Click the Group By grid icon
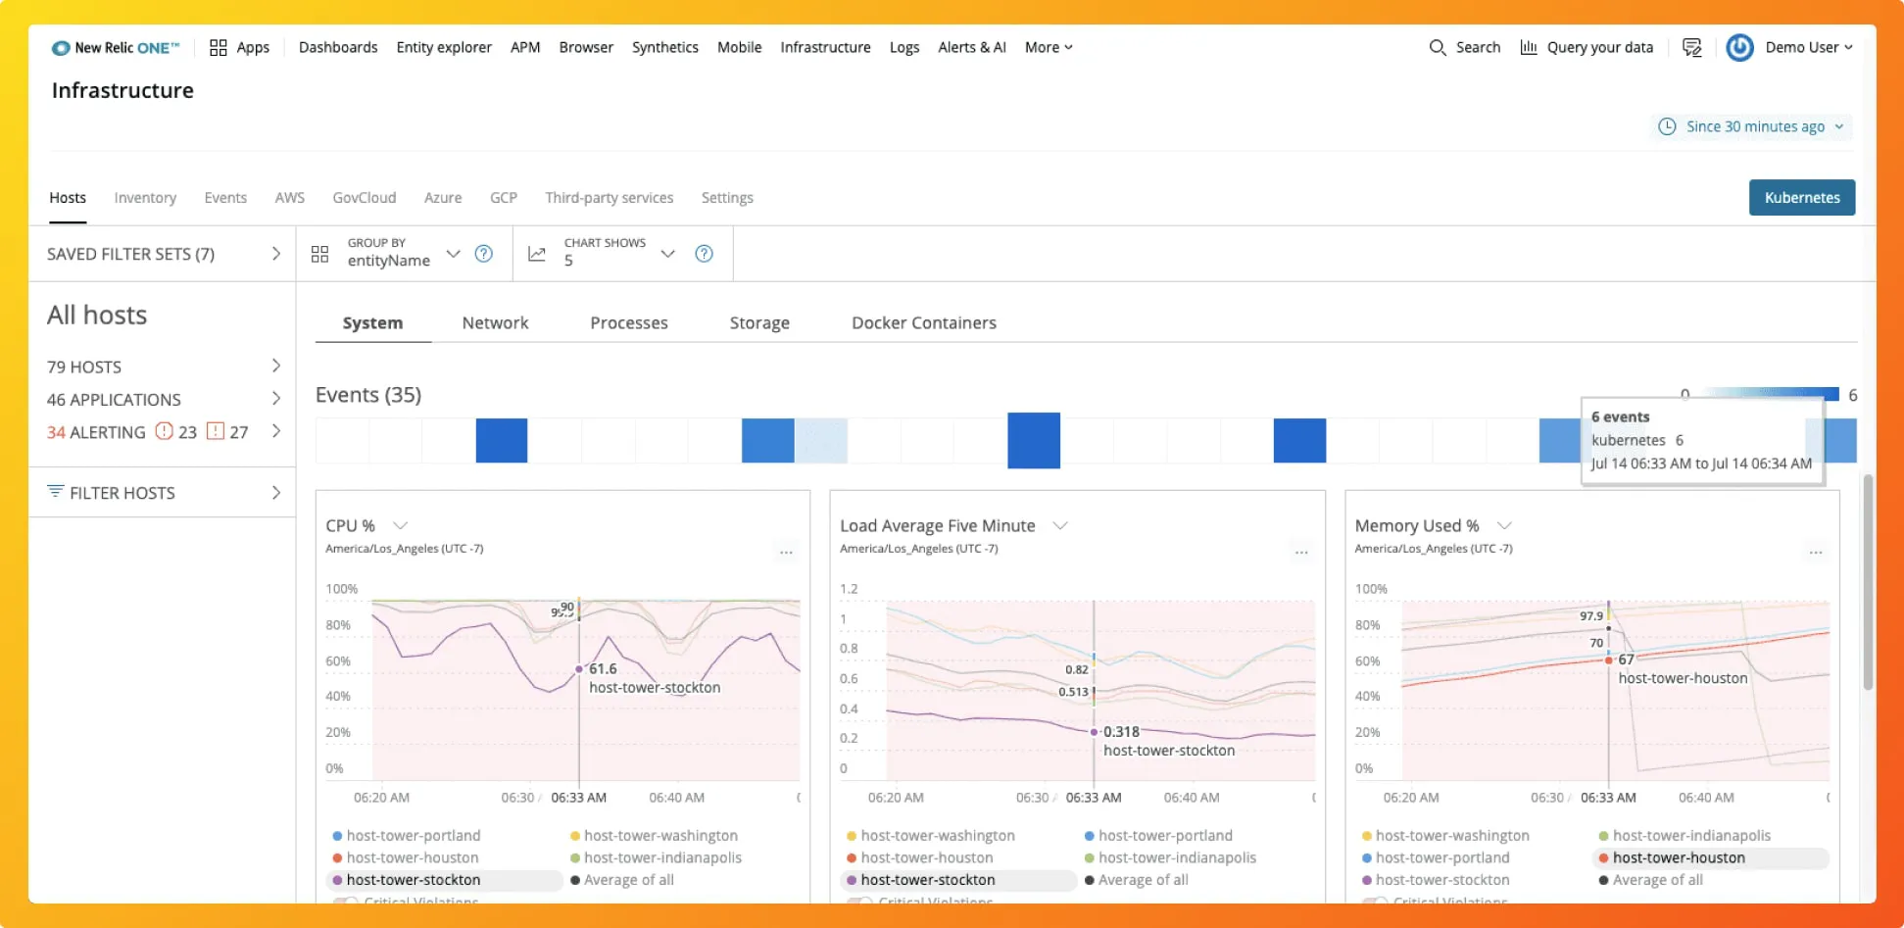Viewport: 1904px width, 928px height. click(319, 253)
